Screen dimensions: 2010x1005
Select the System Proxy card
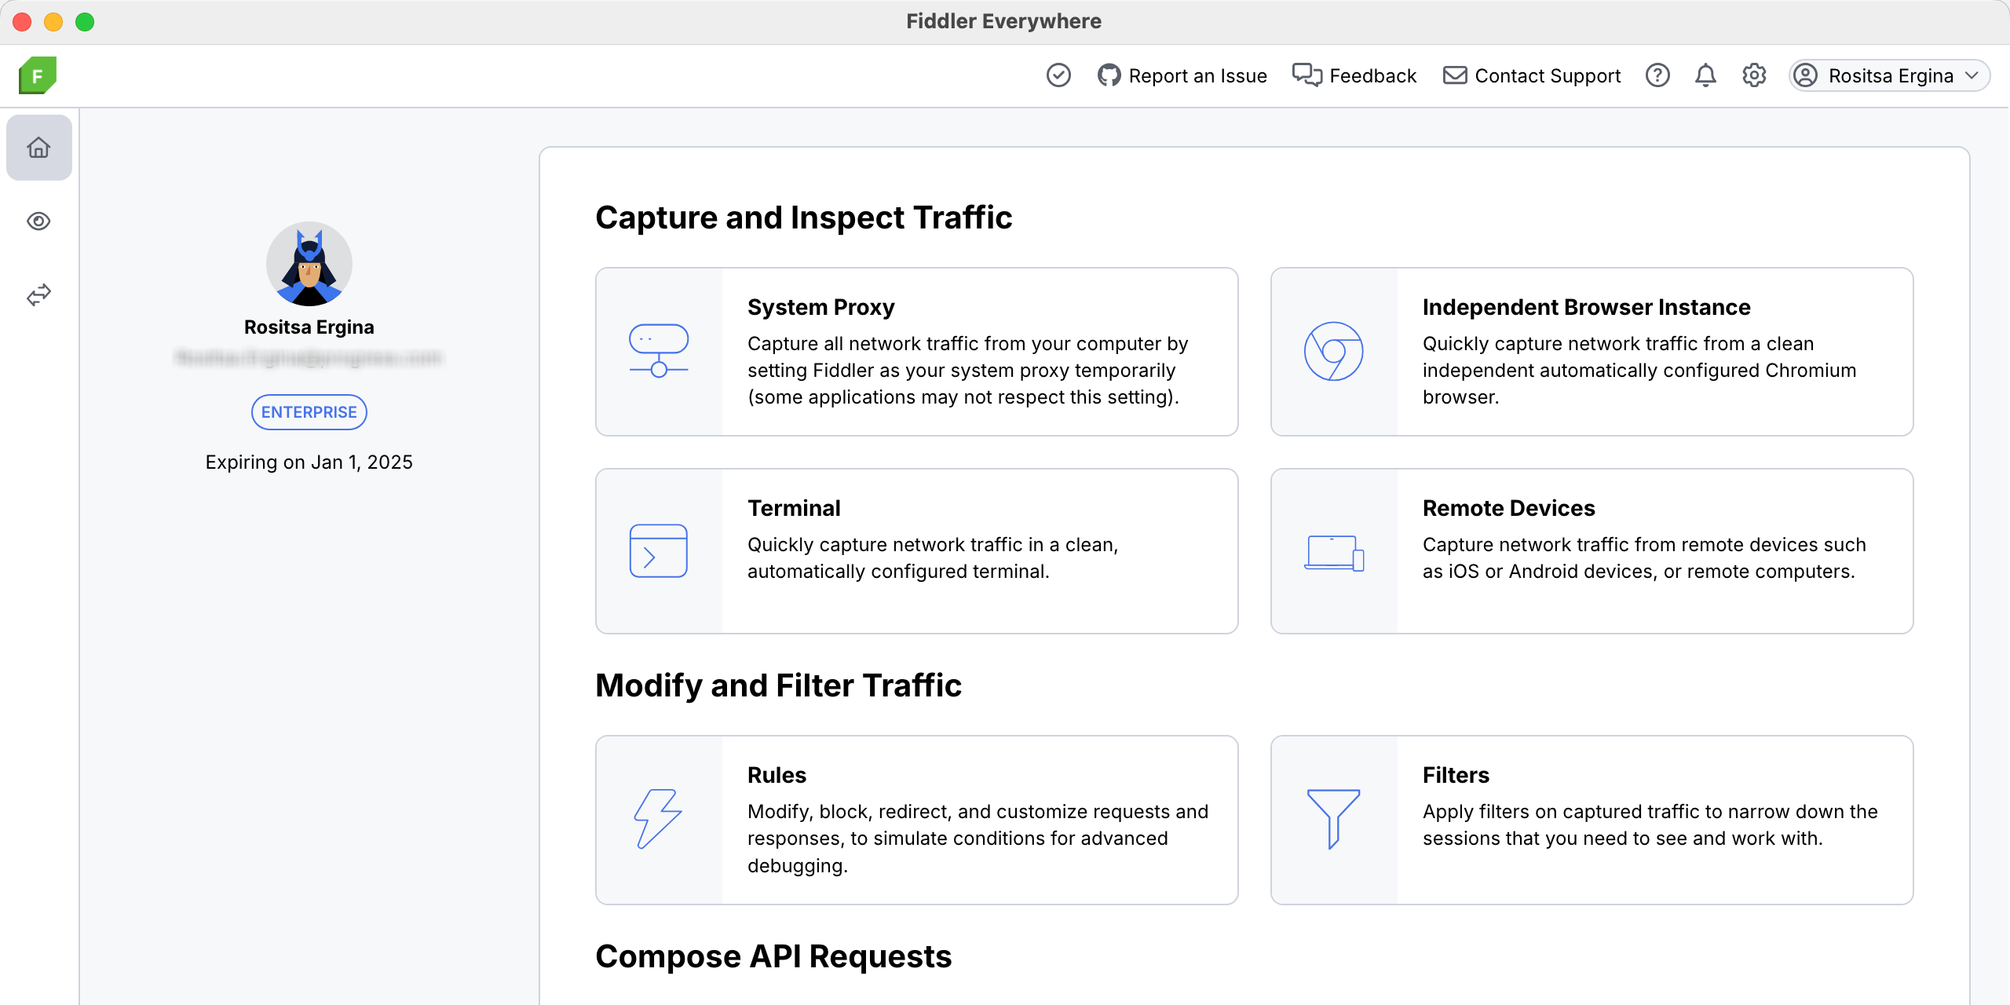click(x=916, y=351)
